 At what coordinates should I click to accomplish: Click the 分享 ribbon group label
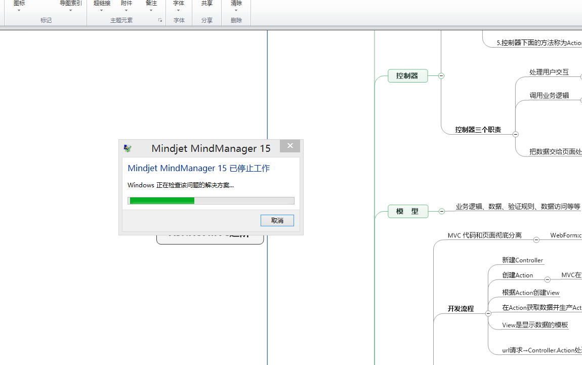click(x=207, y=20)
